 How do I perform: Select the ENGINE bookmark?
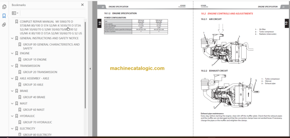pyautogui.click(x=25, y=53)
